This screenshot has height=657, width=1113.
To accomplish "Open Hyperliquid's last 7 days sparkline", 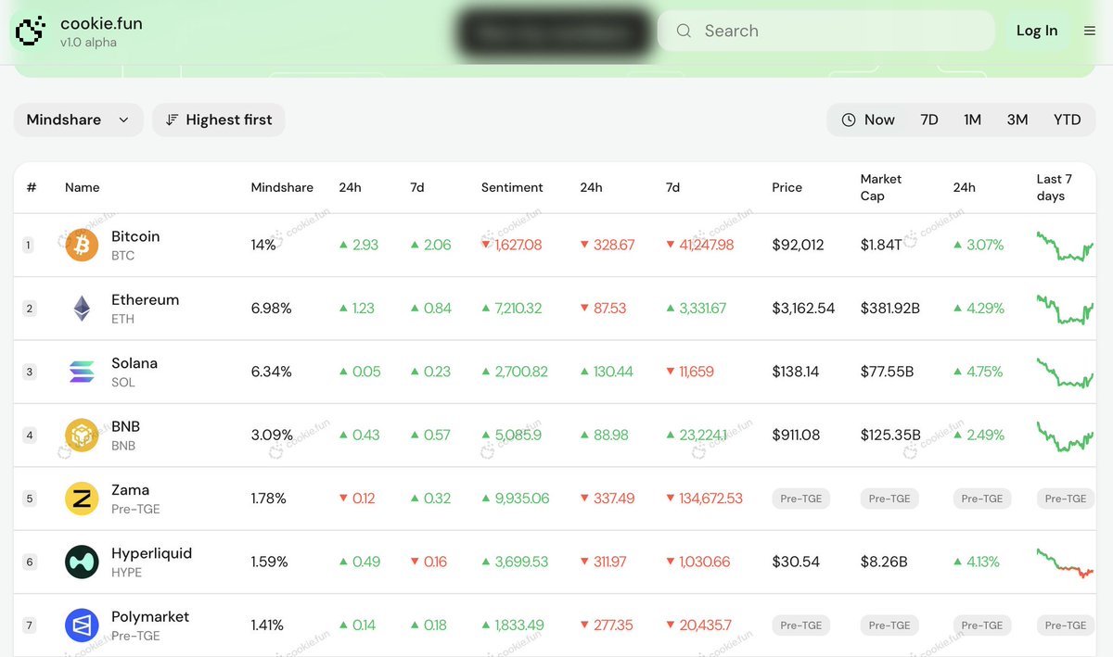I will [x=1065, y=563].
